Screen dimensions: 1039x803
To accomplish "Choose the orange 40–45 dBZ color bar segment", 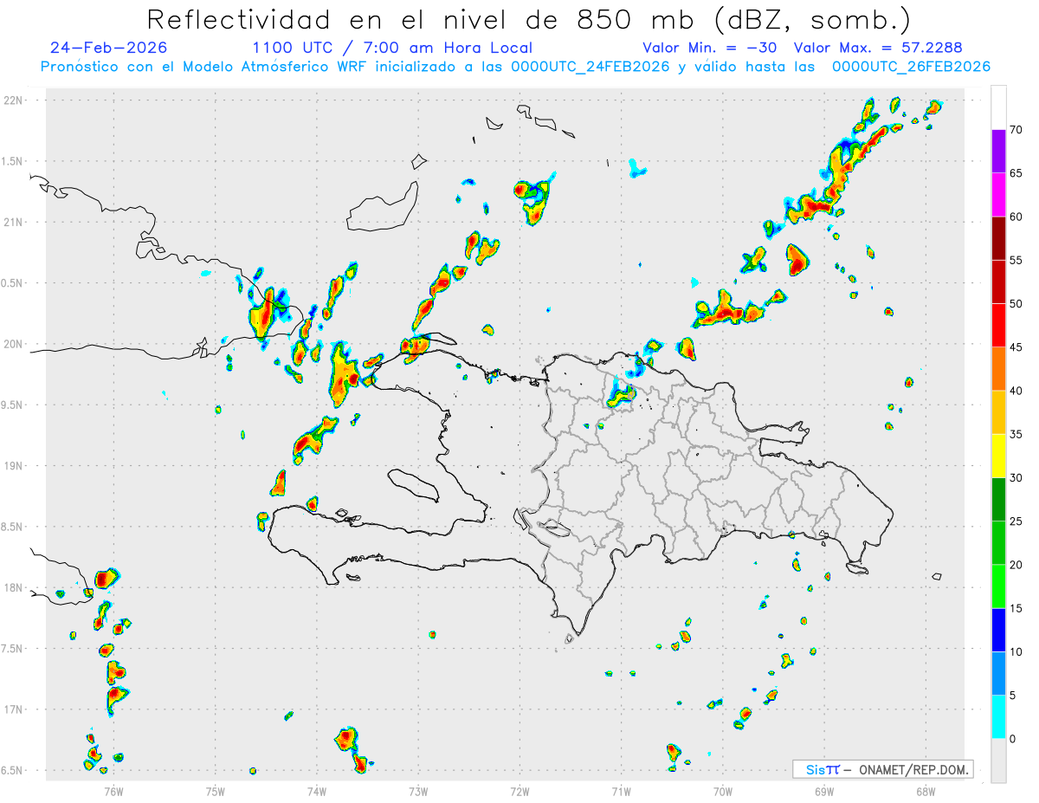I will [998, 369].
